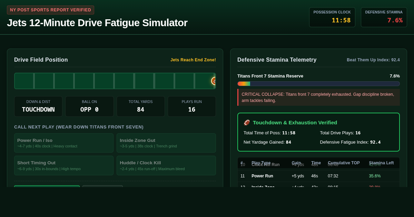This screenshot has width=414, height=217.
Task: Click the Total Drive Plays value in summary
Action: pos(358,133)
